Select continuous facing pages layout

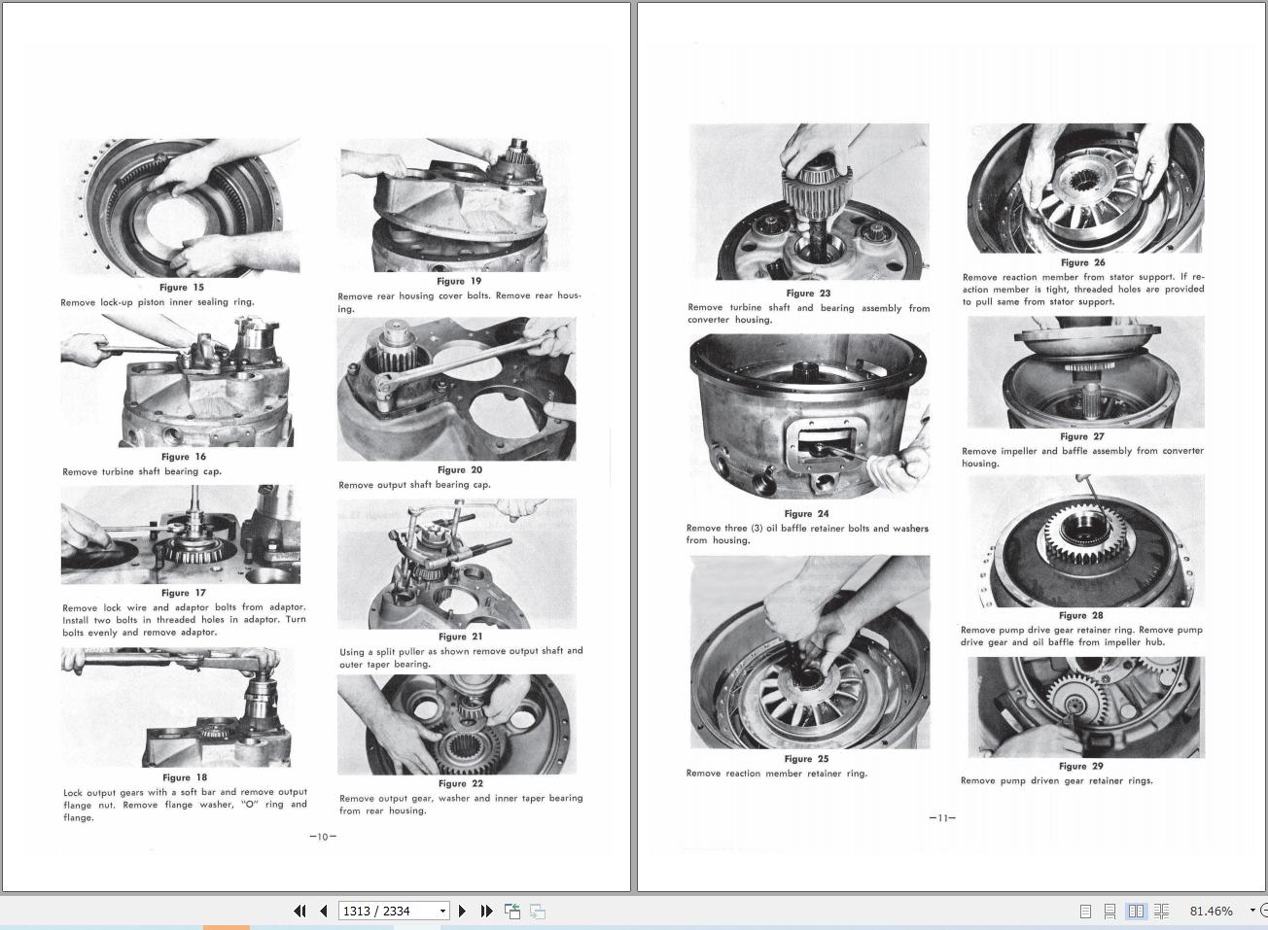[x=1161, y=911]
